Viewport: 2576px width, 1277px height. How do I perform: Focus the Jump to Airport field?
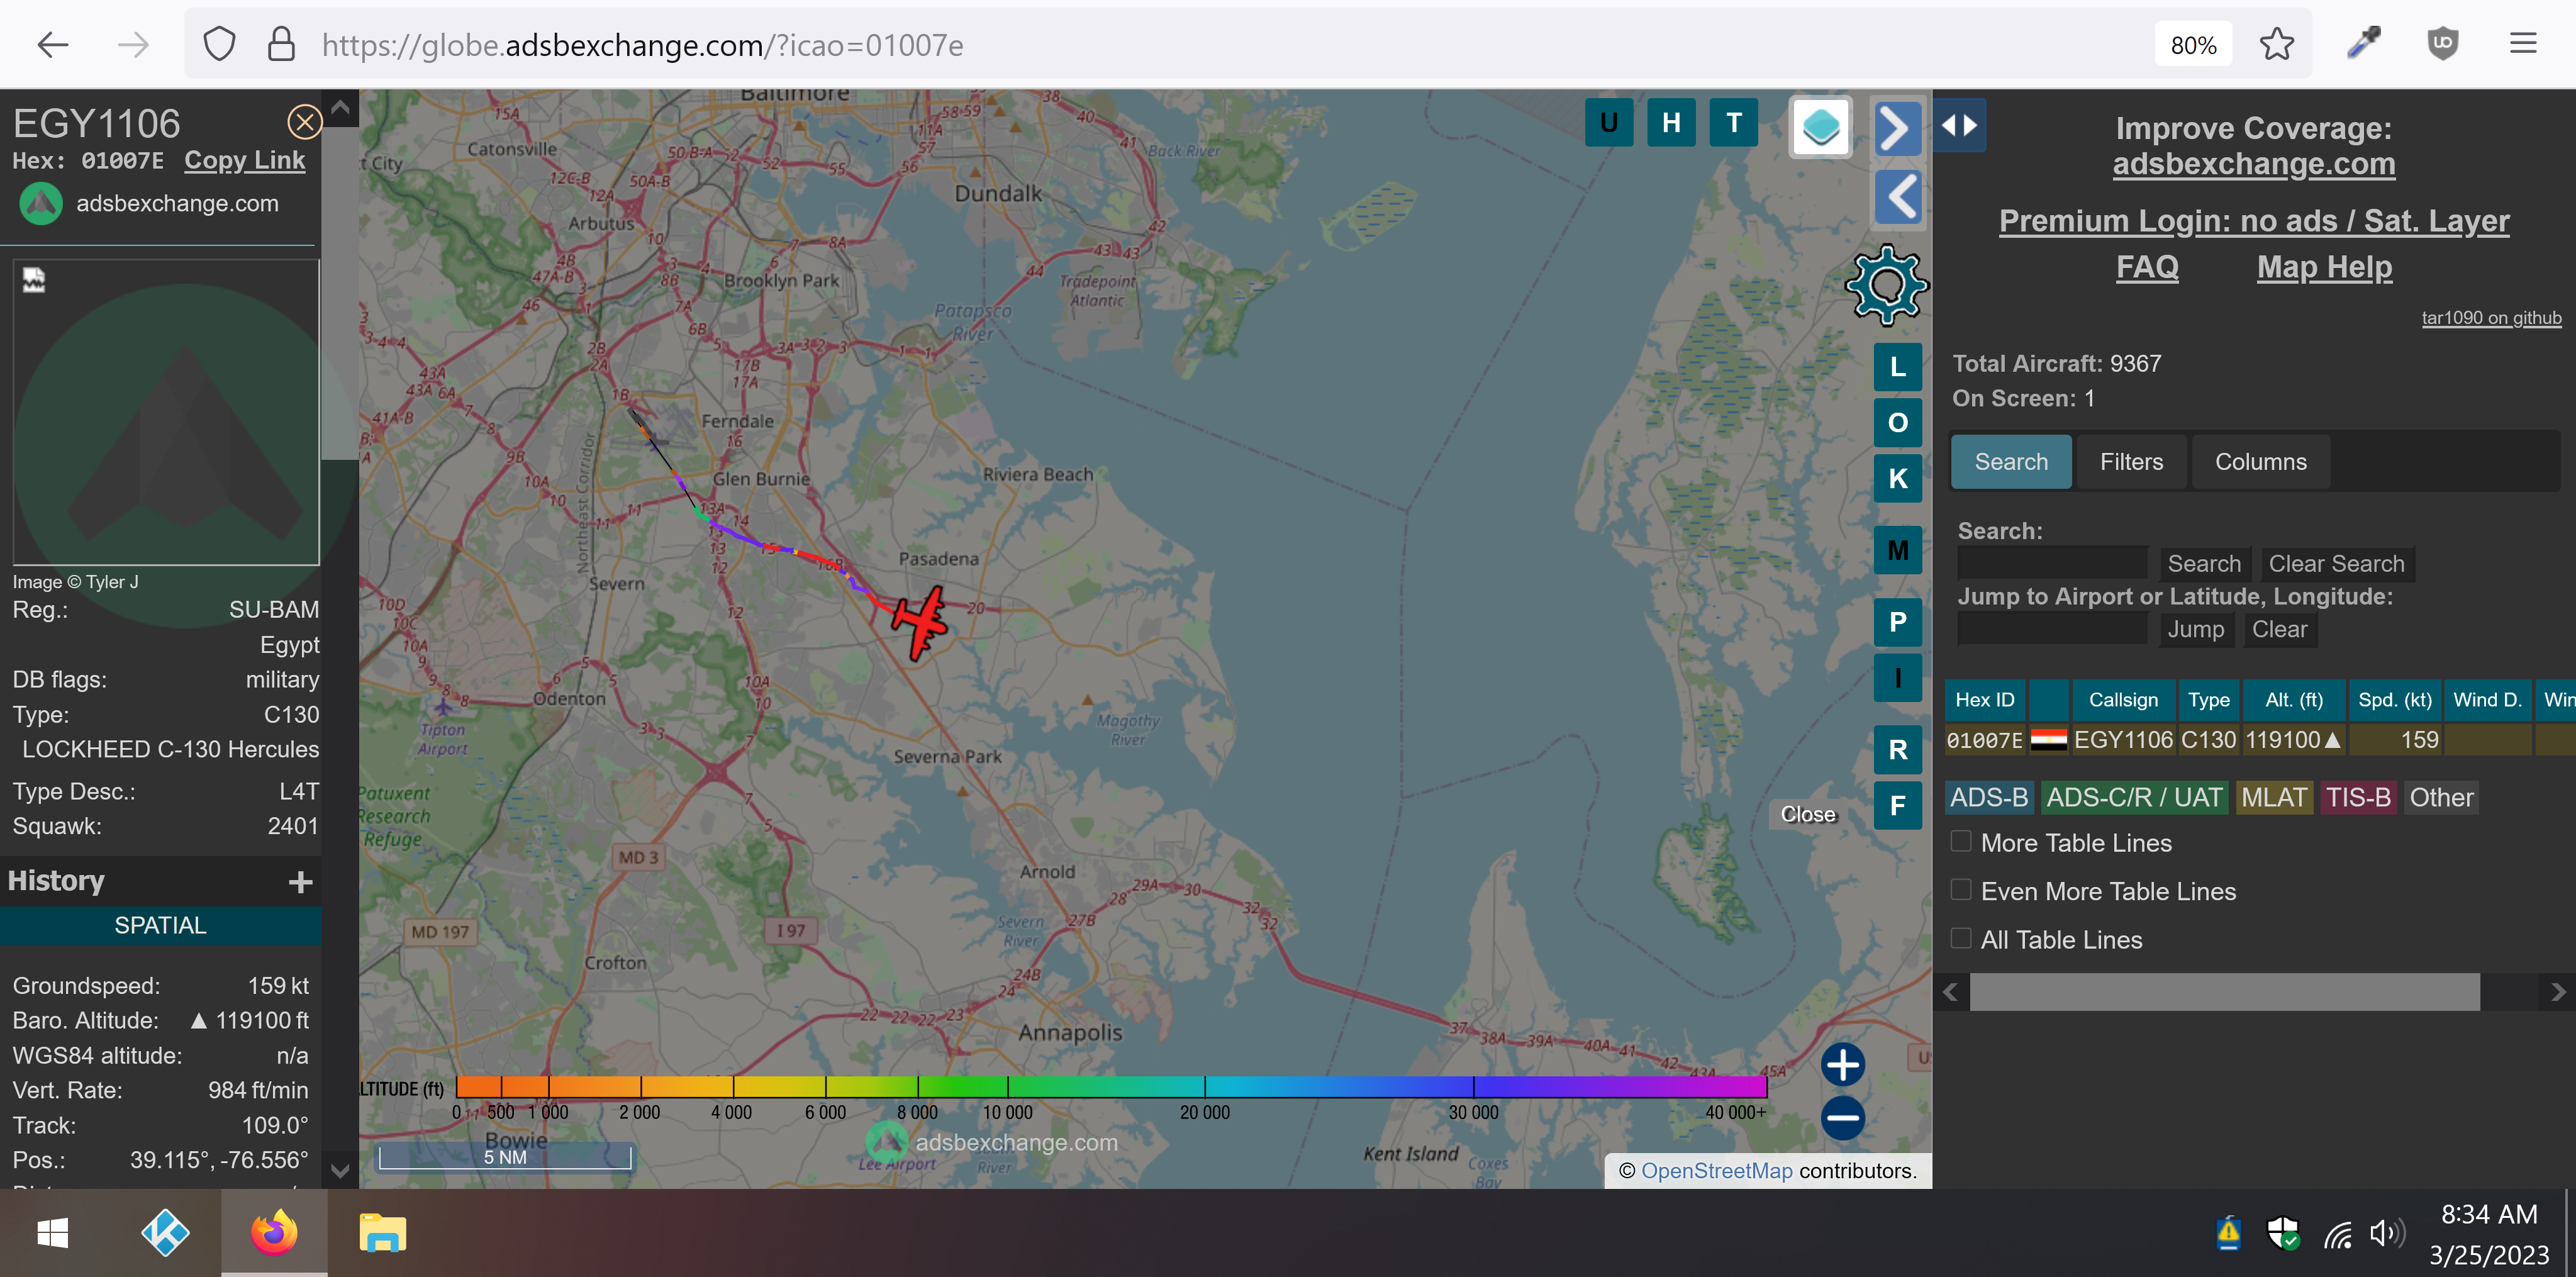tap(2052, 629)
